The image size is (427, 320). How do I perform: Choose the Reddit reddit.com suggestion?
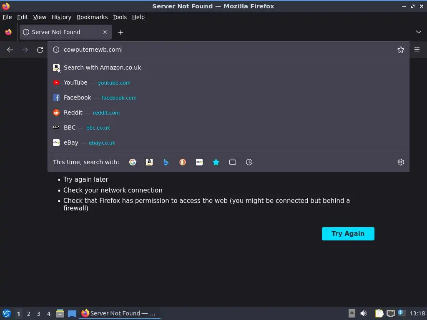(x=229, y=112)
